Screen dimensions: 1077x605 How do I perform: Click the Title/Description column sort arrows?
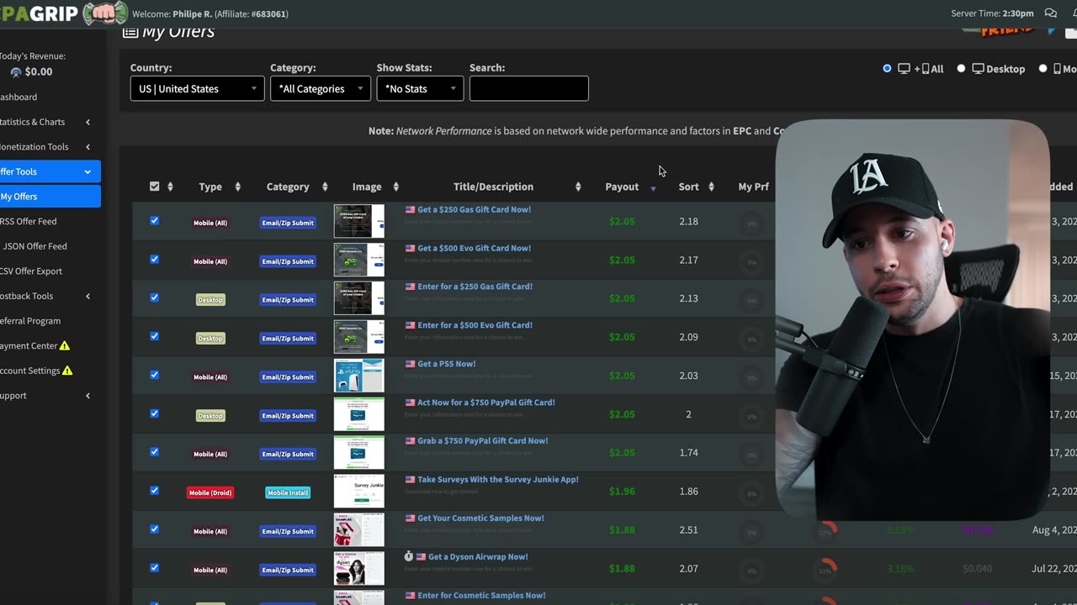(578, 187)
